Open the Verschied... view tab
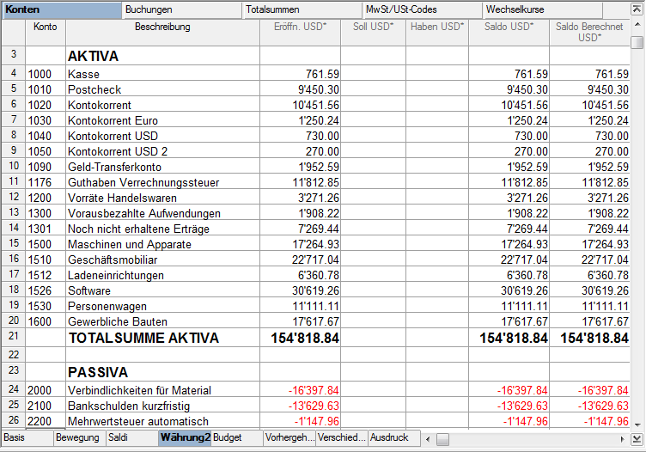Image resolution: width=646 pixels, height=452 pixels. tap(342, 437)
